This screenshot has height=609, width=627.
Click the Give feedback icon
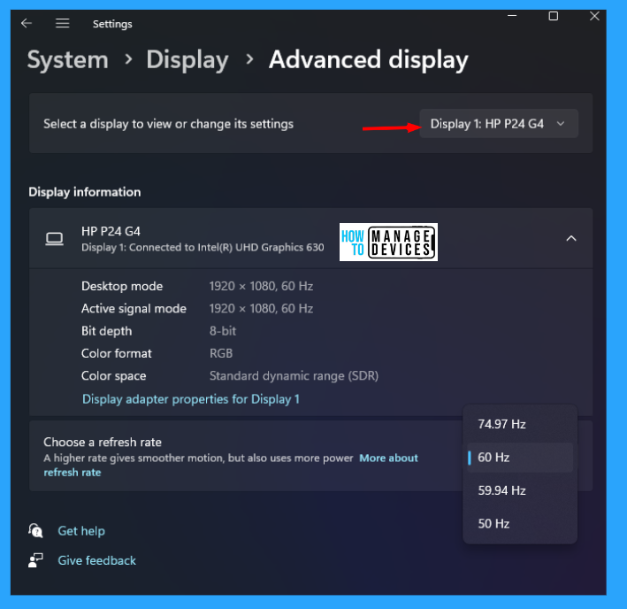point(35,560)
